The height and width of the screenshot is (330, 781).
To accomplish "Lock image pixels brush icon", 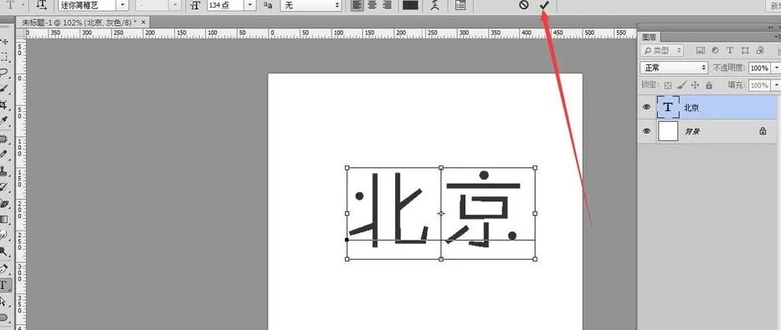I will (x=682, y=85).
